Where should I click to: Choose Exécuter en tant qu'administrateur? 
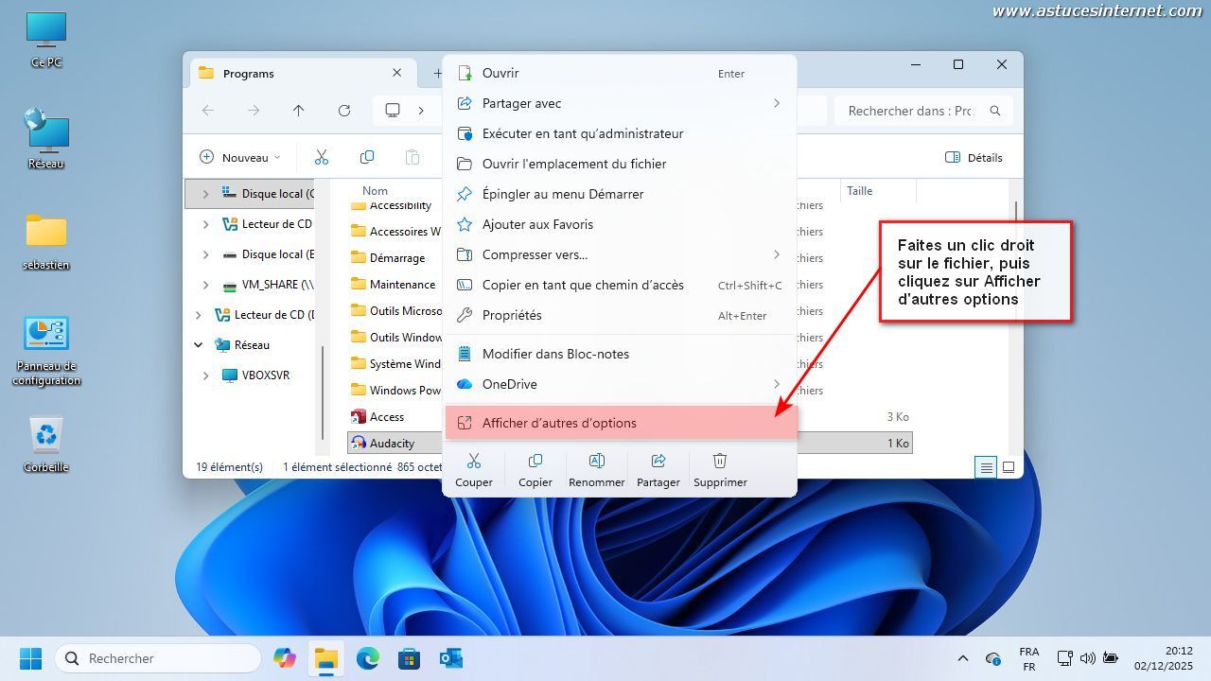click(582, 133)
